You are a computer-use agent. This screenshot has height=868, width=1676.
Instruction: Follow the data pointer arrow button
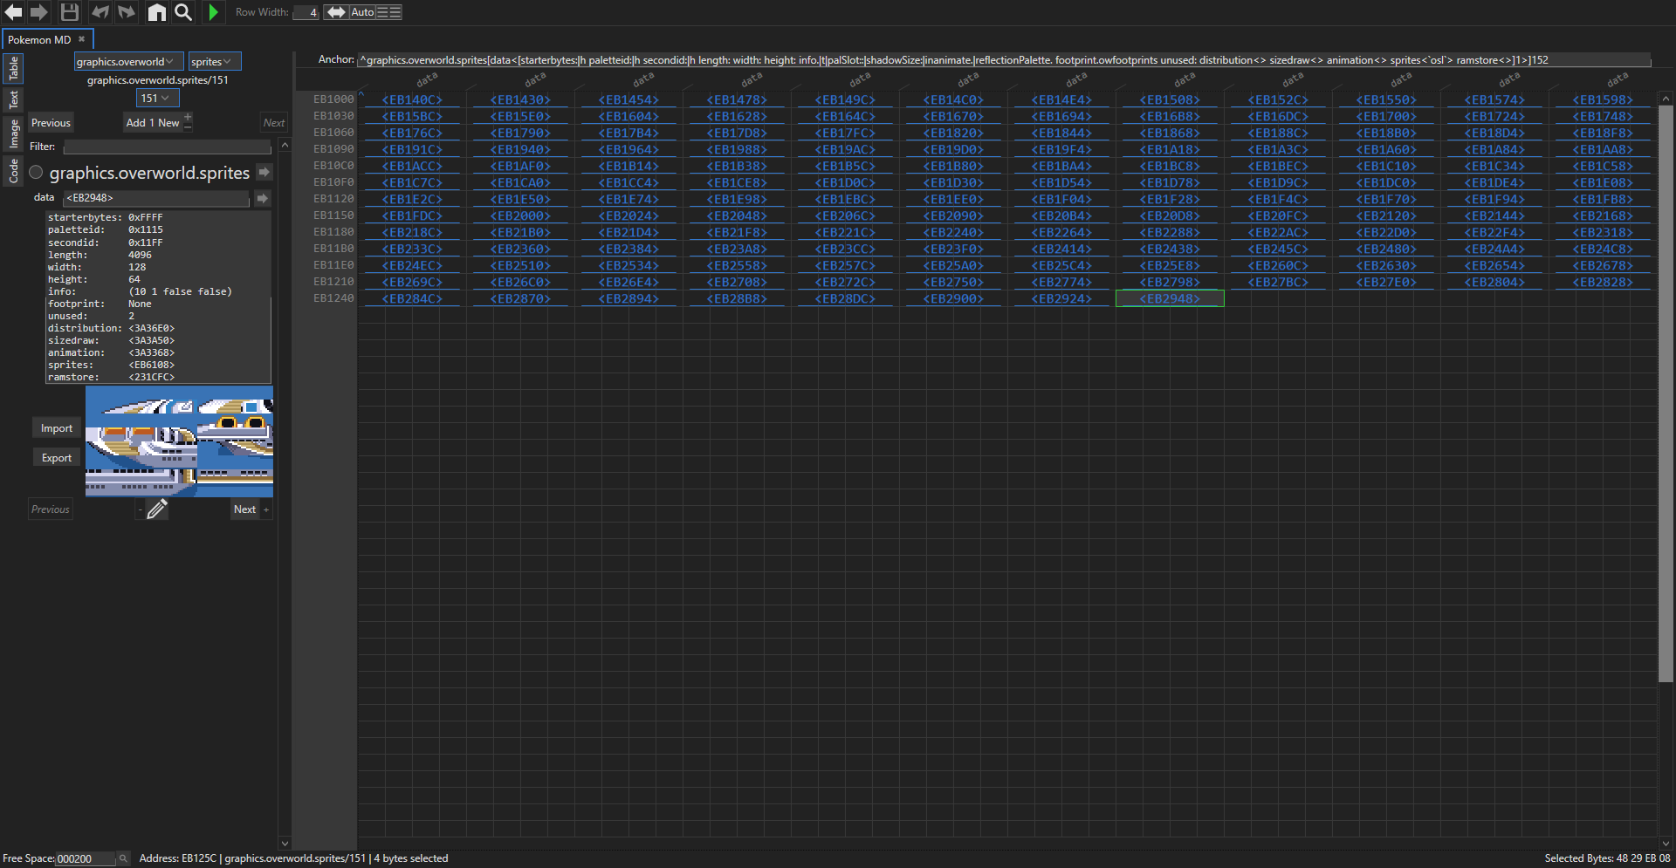262,198
